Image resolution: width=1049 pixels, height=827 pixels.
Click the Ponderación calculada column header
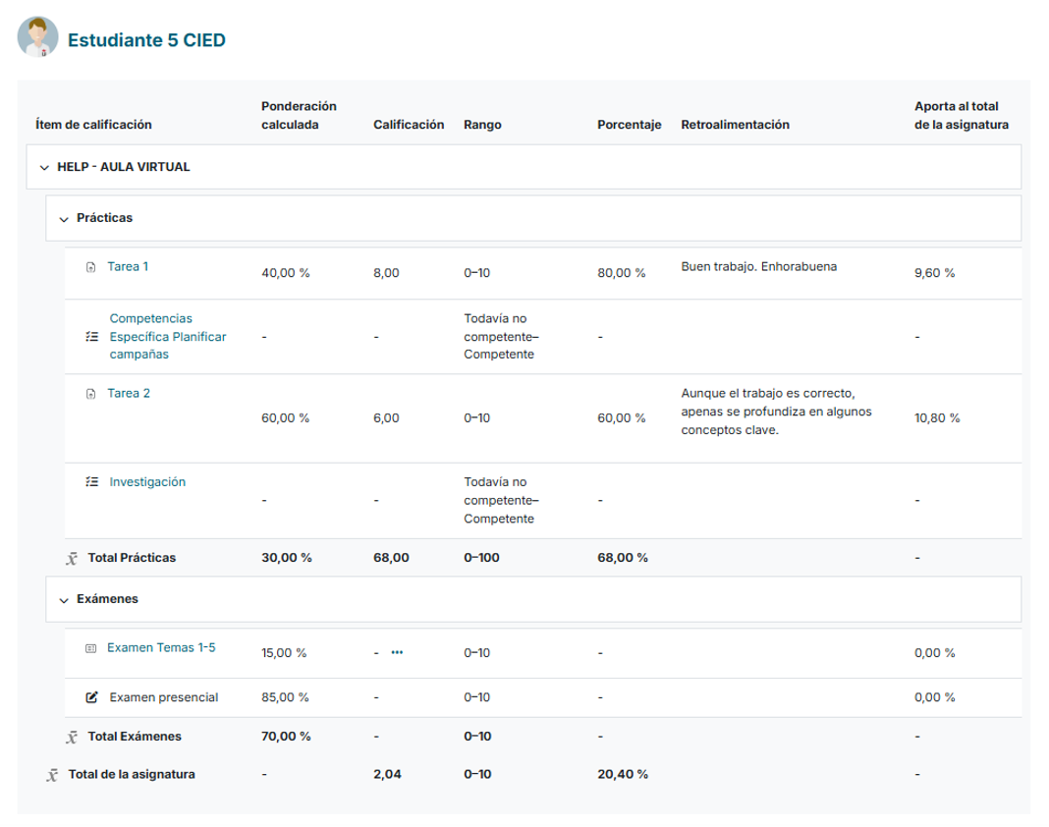[x=299, y=115]
